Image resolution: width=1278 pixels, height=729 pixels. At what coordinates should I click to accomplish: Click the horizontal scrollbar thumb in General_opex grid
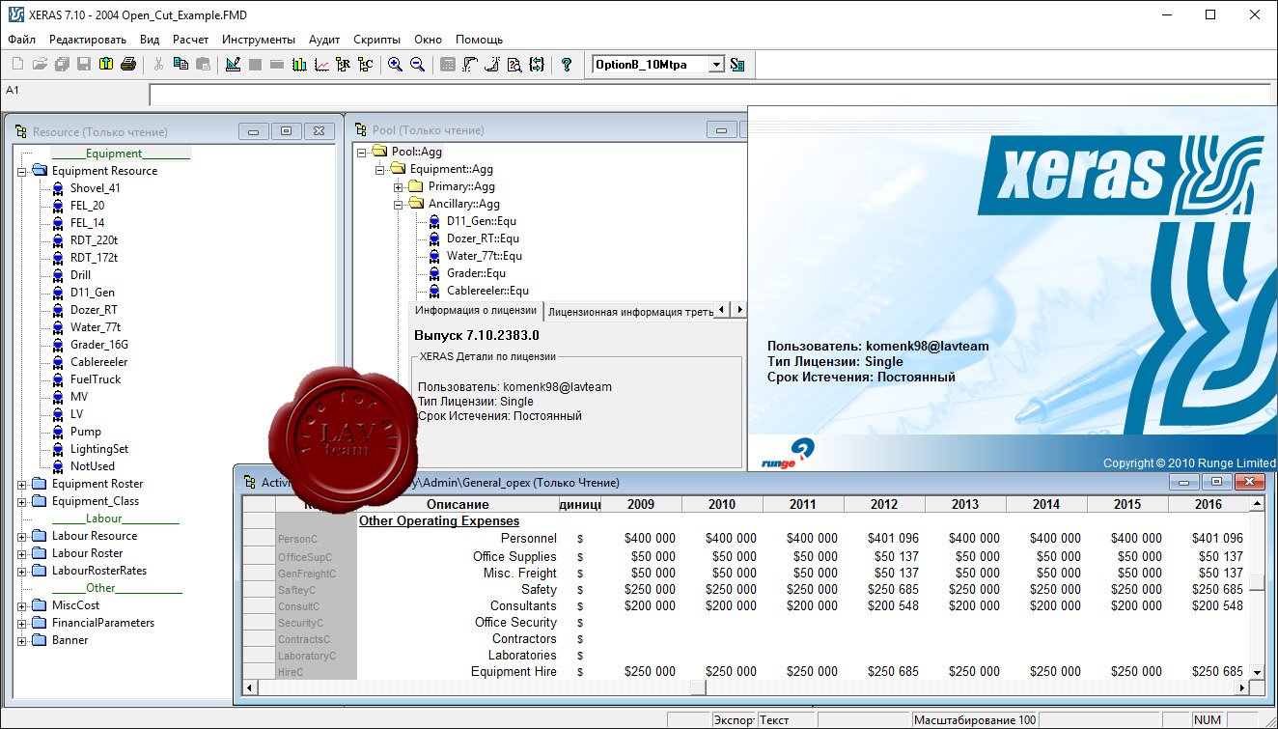[697, 687]
